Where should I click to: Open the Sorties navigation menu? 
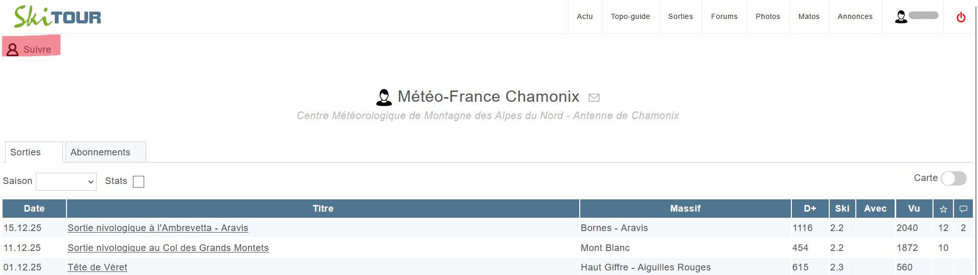tap(680, 16)
